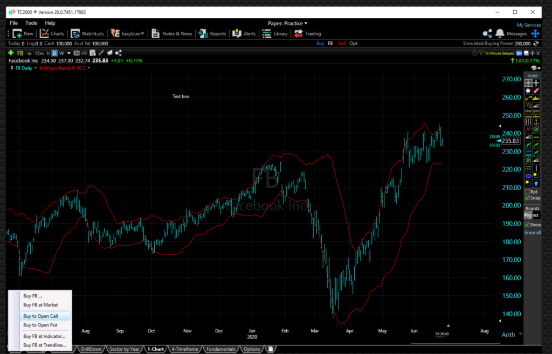Refresh the simulated buying power
This screenshot has width=552, height=354.
536,44
